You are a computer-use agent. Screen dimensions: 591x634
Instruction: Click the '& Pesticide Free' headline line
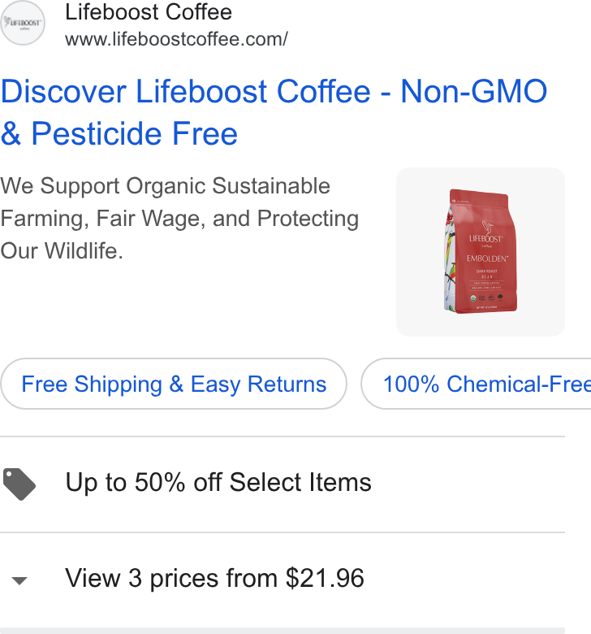(119, 133)
